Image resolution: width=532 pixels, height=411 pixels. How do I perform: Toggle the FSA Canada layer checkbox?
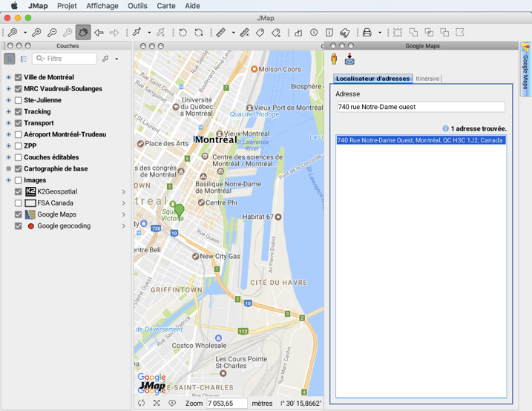[x=19, y=203]
